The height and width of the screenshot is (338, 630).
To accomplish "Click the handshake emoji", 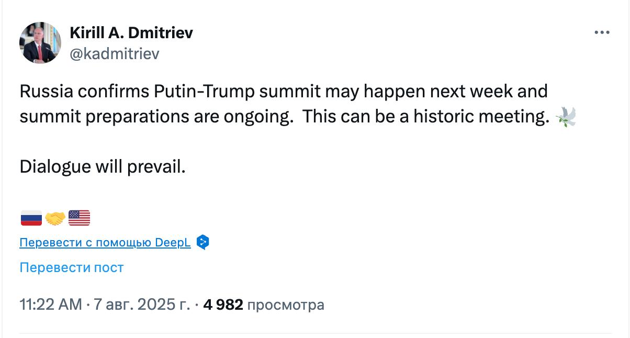I will click(x=55, y=218).
